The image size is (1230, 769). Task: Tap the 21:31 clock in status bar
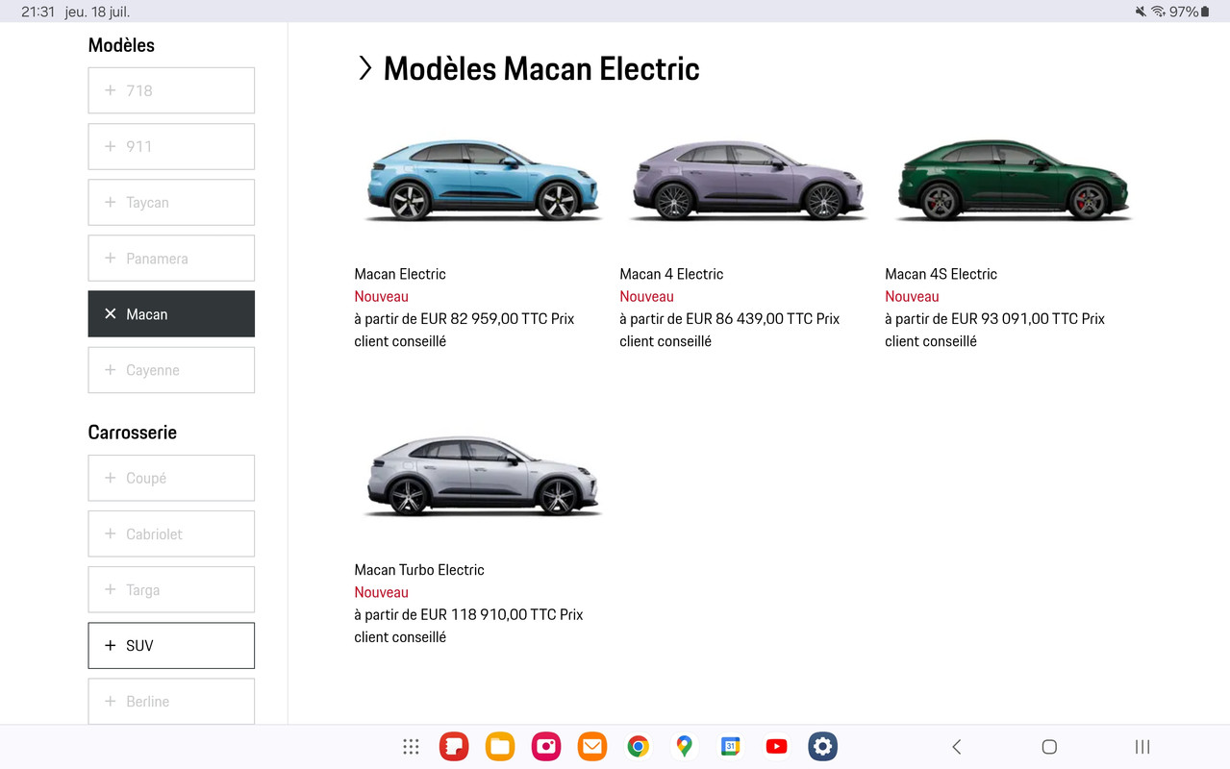(x=38, y=12)
